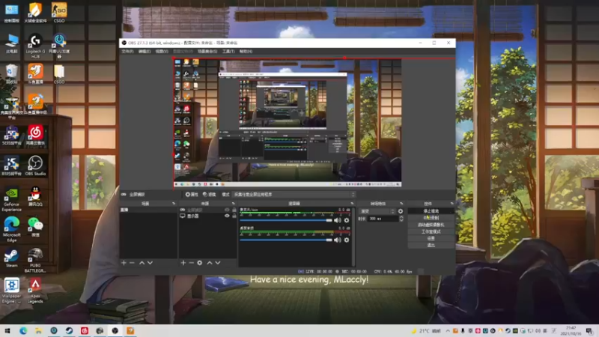Open the transition properties gear

pos(401,211)
